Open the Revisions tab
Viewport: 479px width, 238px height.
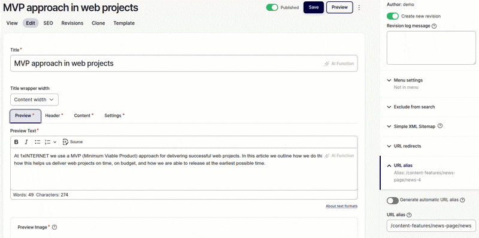[x=72, y=23]
